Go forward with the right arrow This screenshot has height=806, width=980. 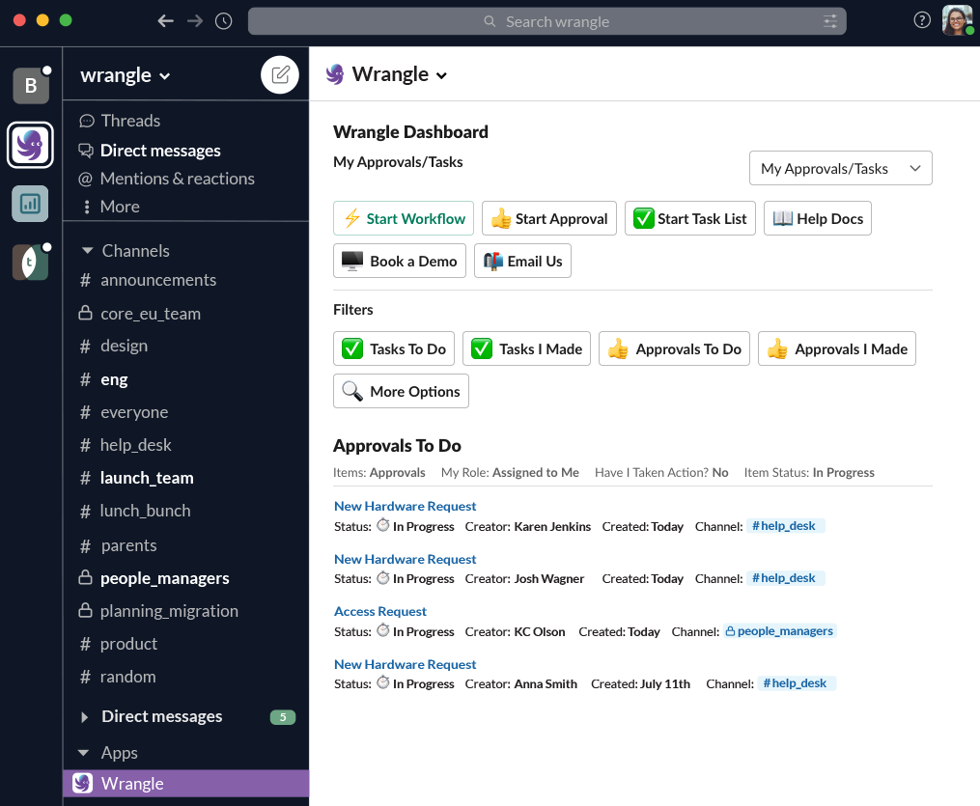(195, 21)
